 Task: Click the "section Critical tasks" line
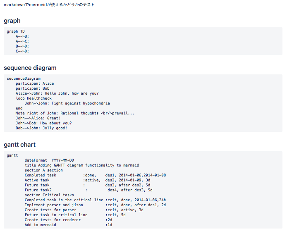(x=49, y=195)
